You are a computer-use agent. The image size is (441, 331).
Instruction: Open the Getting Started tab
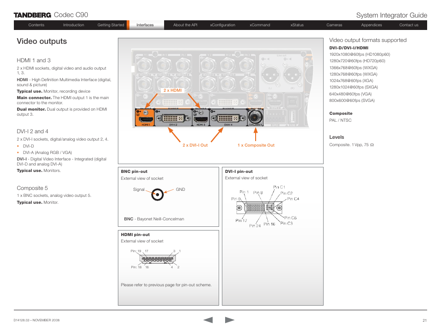[111, 25]
